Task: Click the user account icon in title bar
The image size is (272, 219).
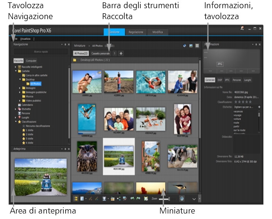Action: (x=242, y=28)
